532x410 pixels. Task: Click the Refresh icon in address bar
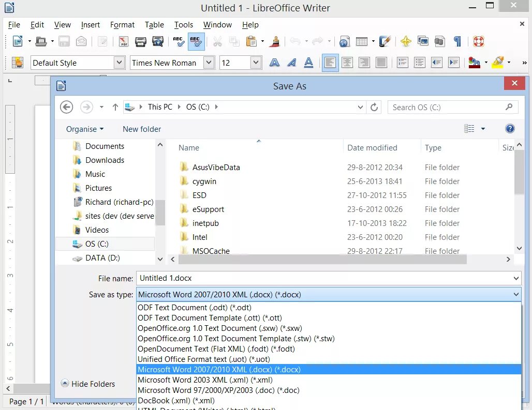[x=374, y=107]
